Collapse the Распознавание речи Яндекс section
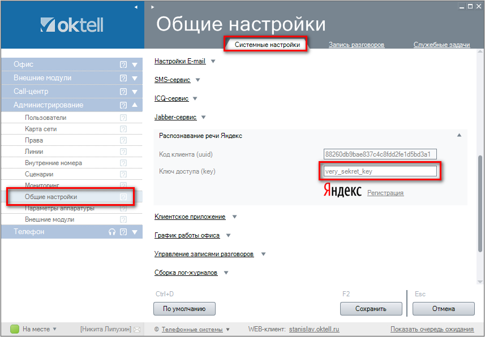Viewport: 485px width, 337px height. click(460, 136)
